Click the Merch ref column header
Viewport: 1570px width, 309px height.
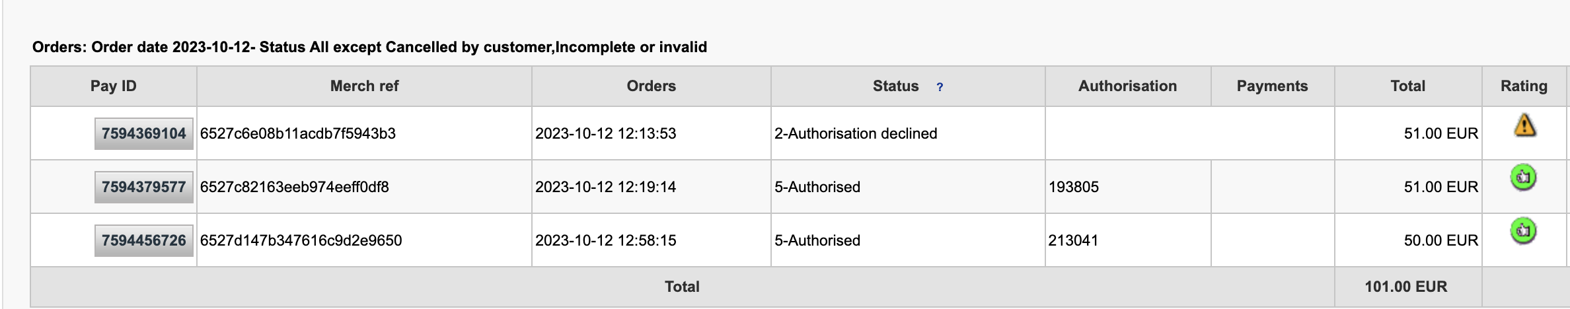(364, 86)
